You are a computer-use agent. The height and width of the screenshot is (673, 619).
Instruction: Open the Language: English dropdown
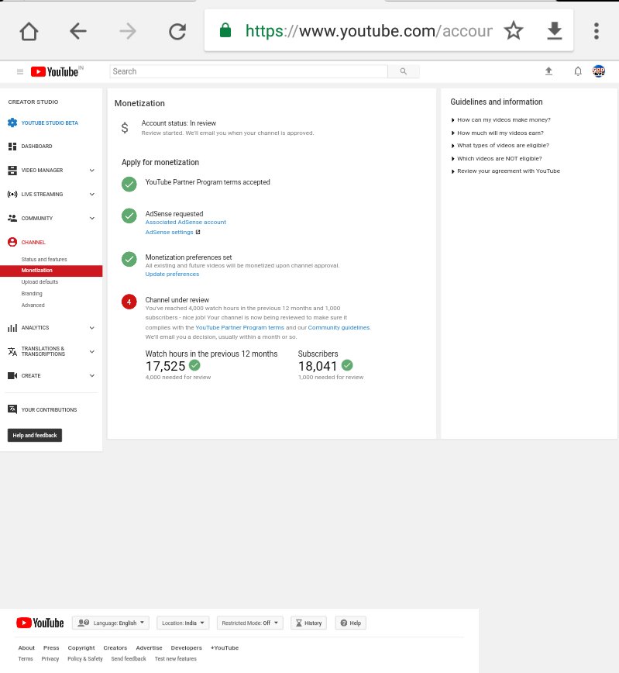(111, 623)
